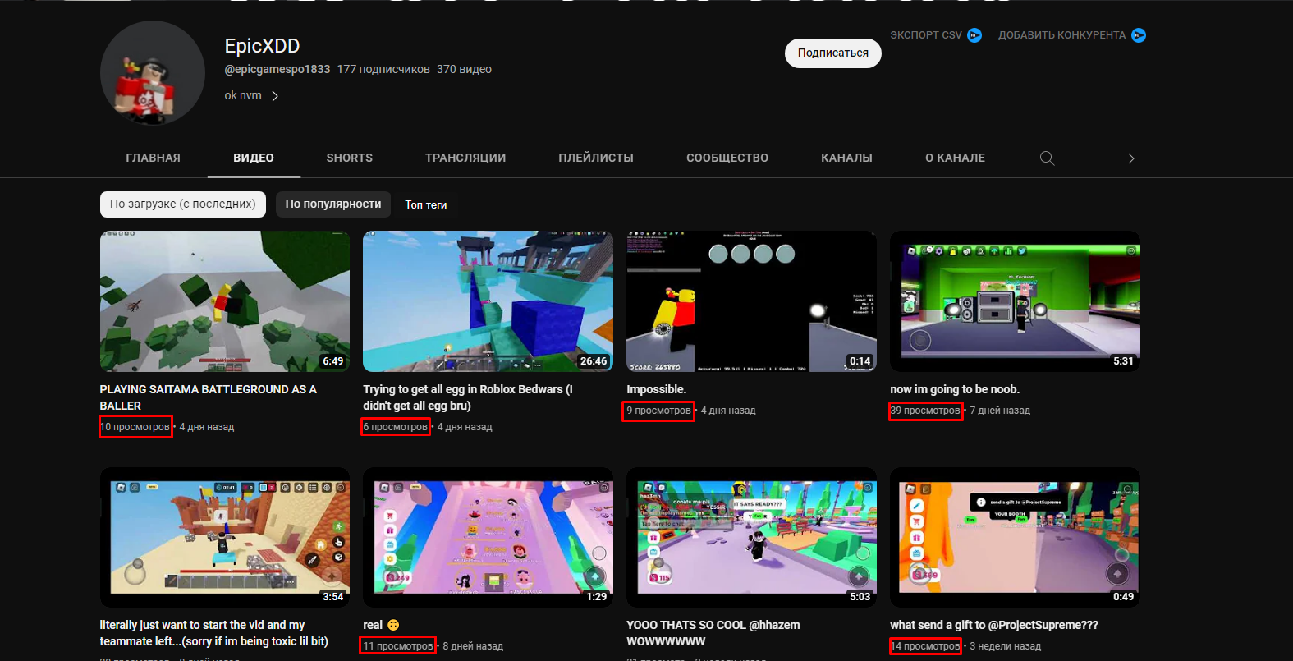
Task: Click the 26:46 duration badge on Bedwars thumbnail
Action: click(594, 361)
